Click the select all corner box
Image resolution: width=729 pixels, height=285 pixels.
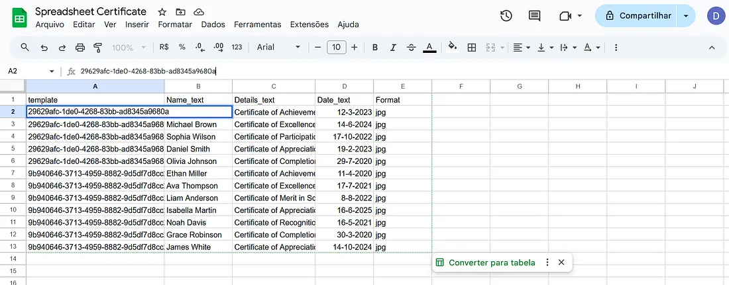(13, 86)
